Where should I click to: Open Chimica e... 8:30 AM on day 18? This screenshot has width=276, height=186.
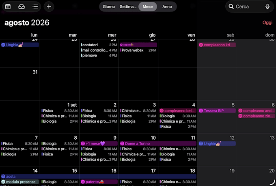click(x=178, y=182)
